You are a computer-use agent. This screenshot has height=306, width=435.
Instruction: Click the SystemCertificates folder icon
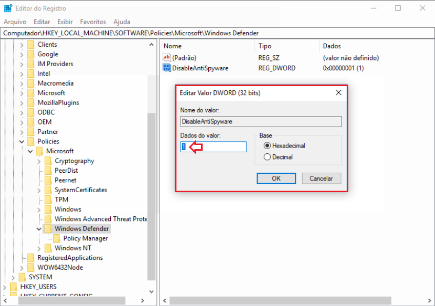point(50,190)
